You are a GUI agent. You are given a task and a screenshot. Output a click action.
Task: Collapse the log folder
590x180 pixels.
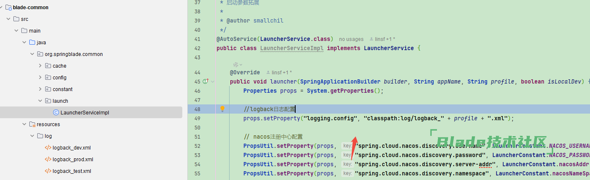tap(32, 136)
